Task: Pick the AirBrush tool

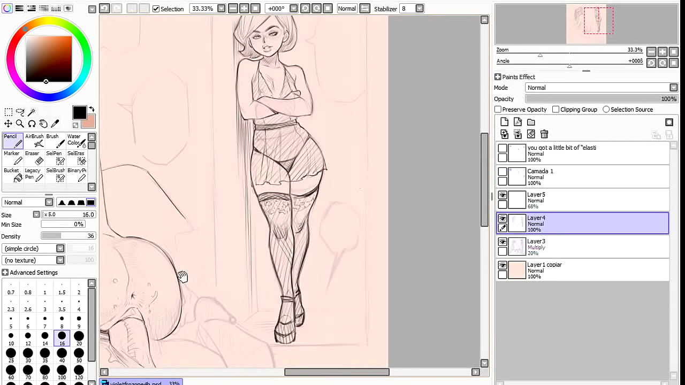Action: (x=35, y=140)
